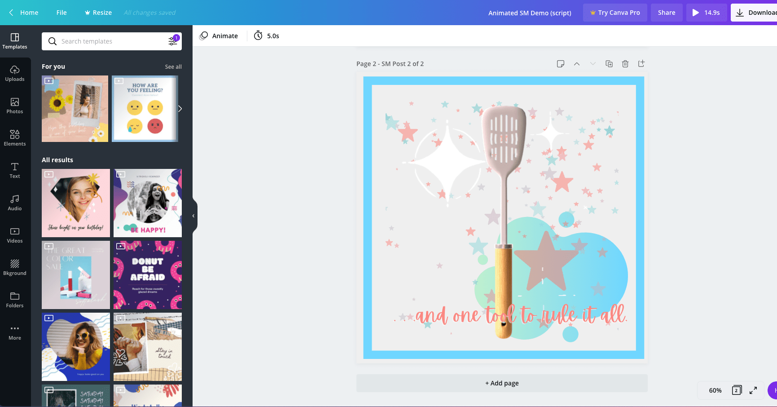Move Page 2 up with the chevron
Viewport: 777px width, 407px height.
pyautogui.click(x=577, y=63)
